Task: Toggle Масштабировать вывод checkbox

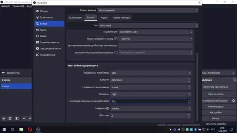Action: click(x=116, y=38)
